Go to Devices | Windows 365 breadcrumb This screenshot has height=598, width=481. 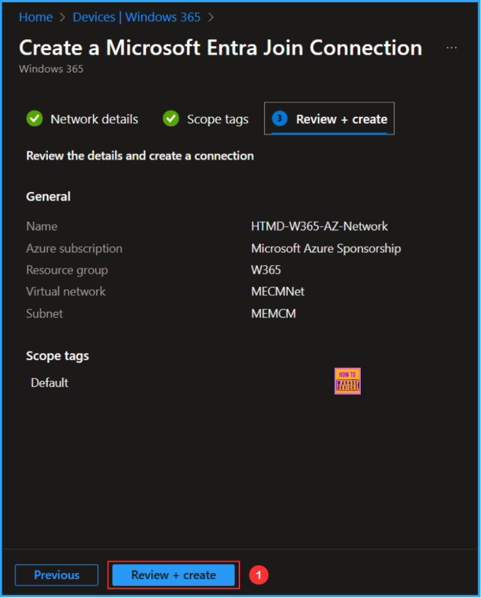click(137, 17)
